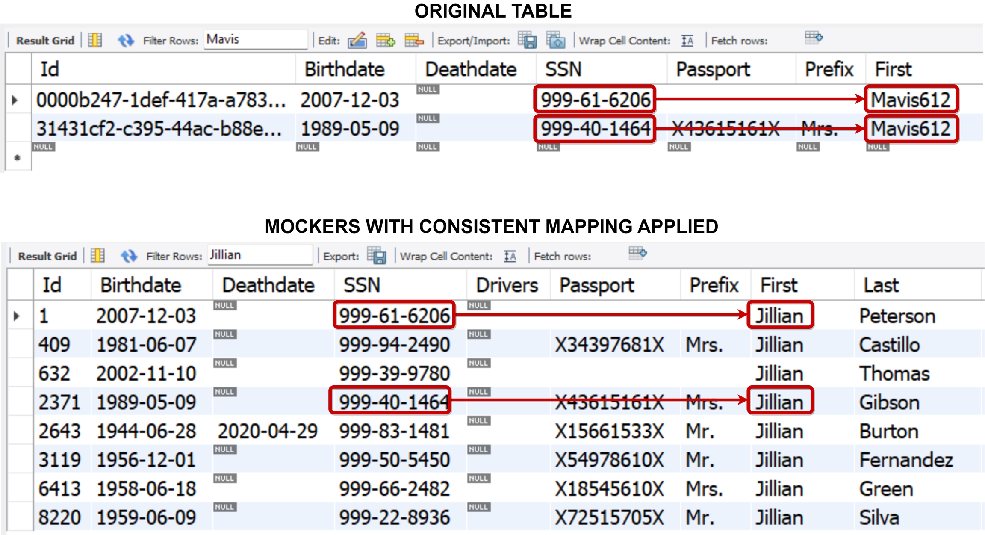
Task: Click the Mavis filter rows field
Action: 255,40
